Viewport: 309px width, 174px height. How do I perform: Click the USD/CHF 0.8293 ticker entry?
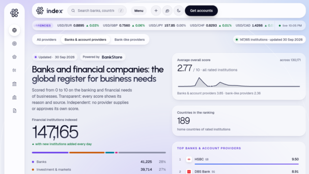211,26
